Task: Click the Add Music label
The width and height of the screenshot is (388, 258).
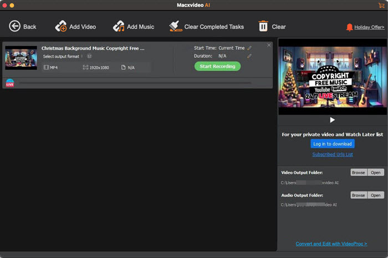Action: (141, 27)
